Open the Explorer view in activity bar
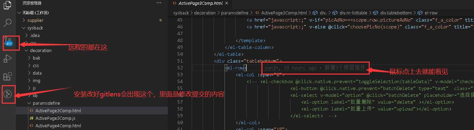 pyautogui.click(x=8, y=5)
